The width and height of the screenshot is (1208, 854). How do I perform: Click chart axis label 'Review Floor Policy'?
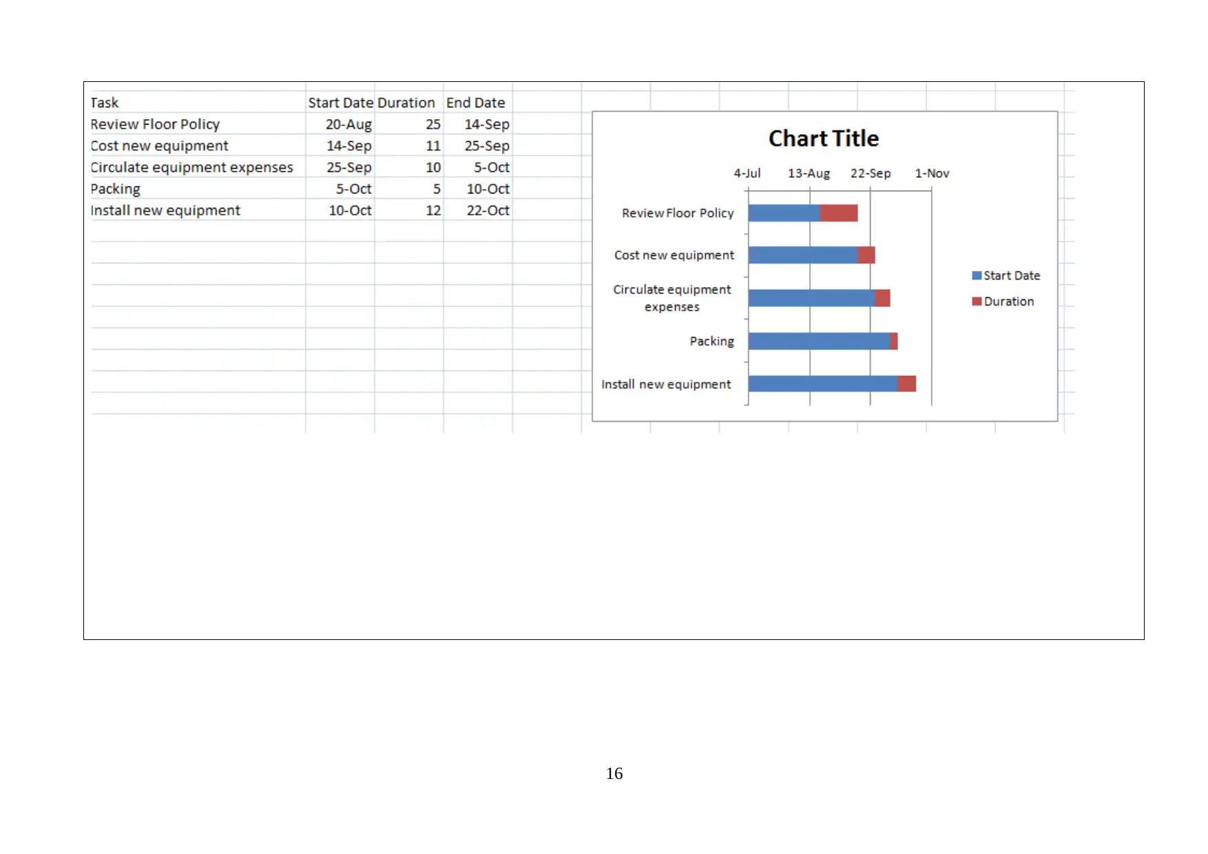point(678,213)
